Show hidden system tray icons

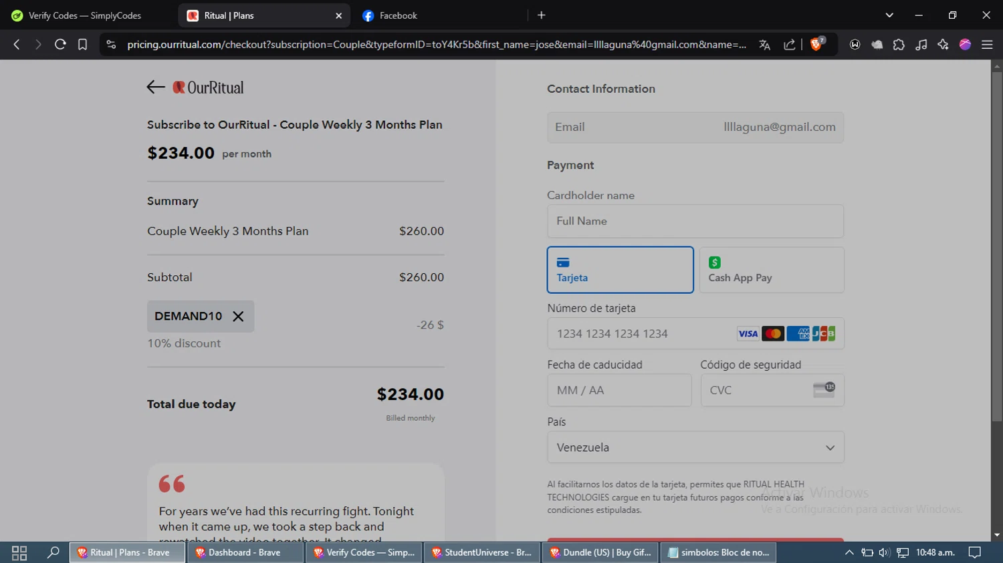pos(849,552)
